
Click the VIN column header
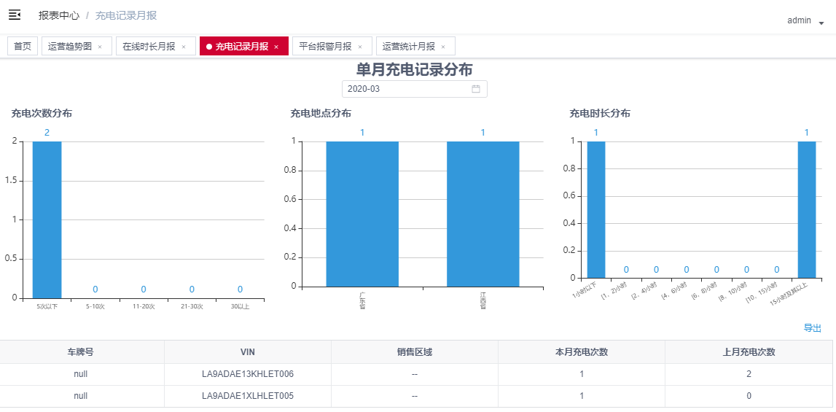coord(247,352)
